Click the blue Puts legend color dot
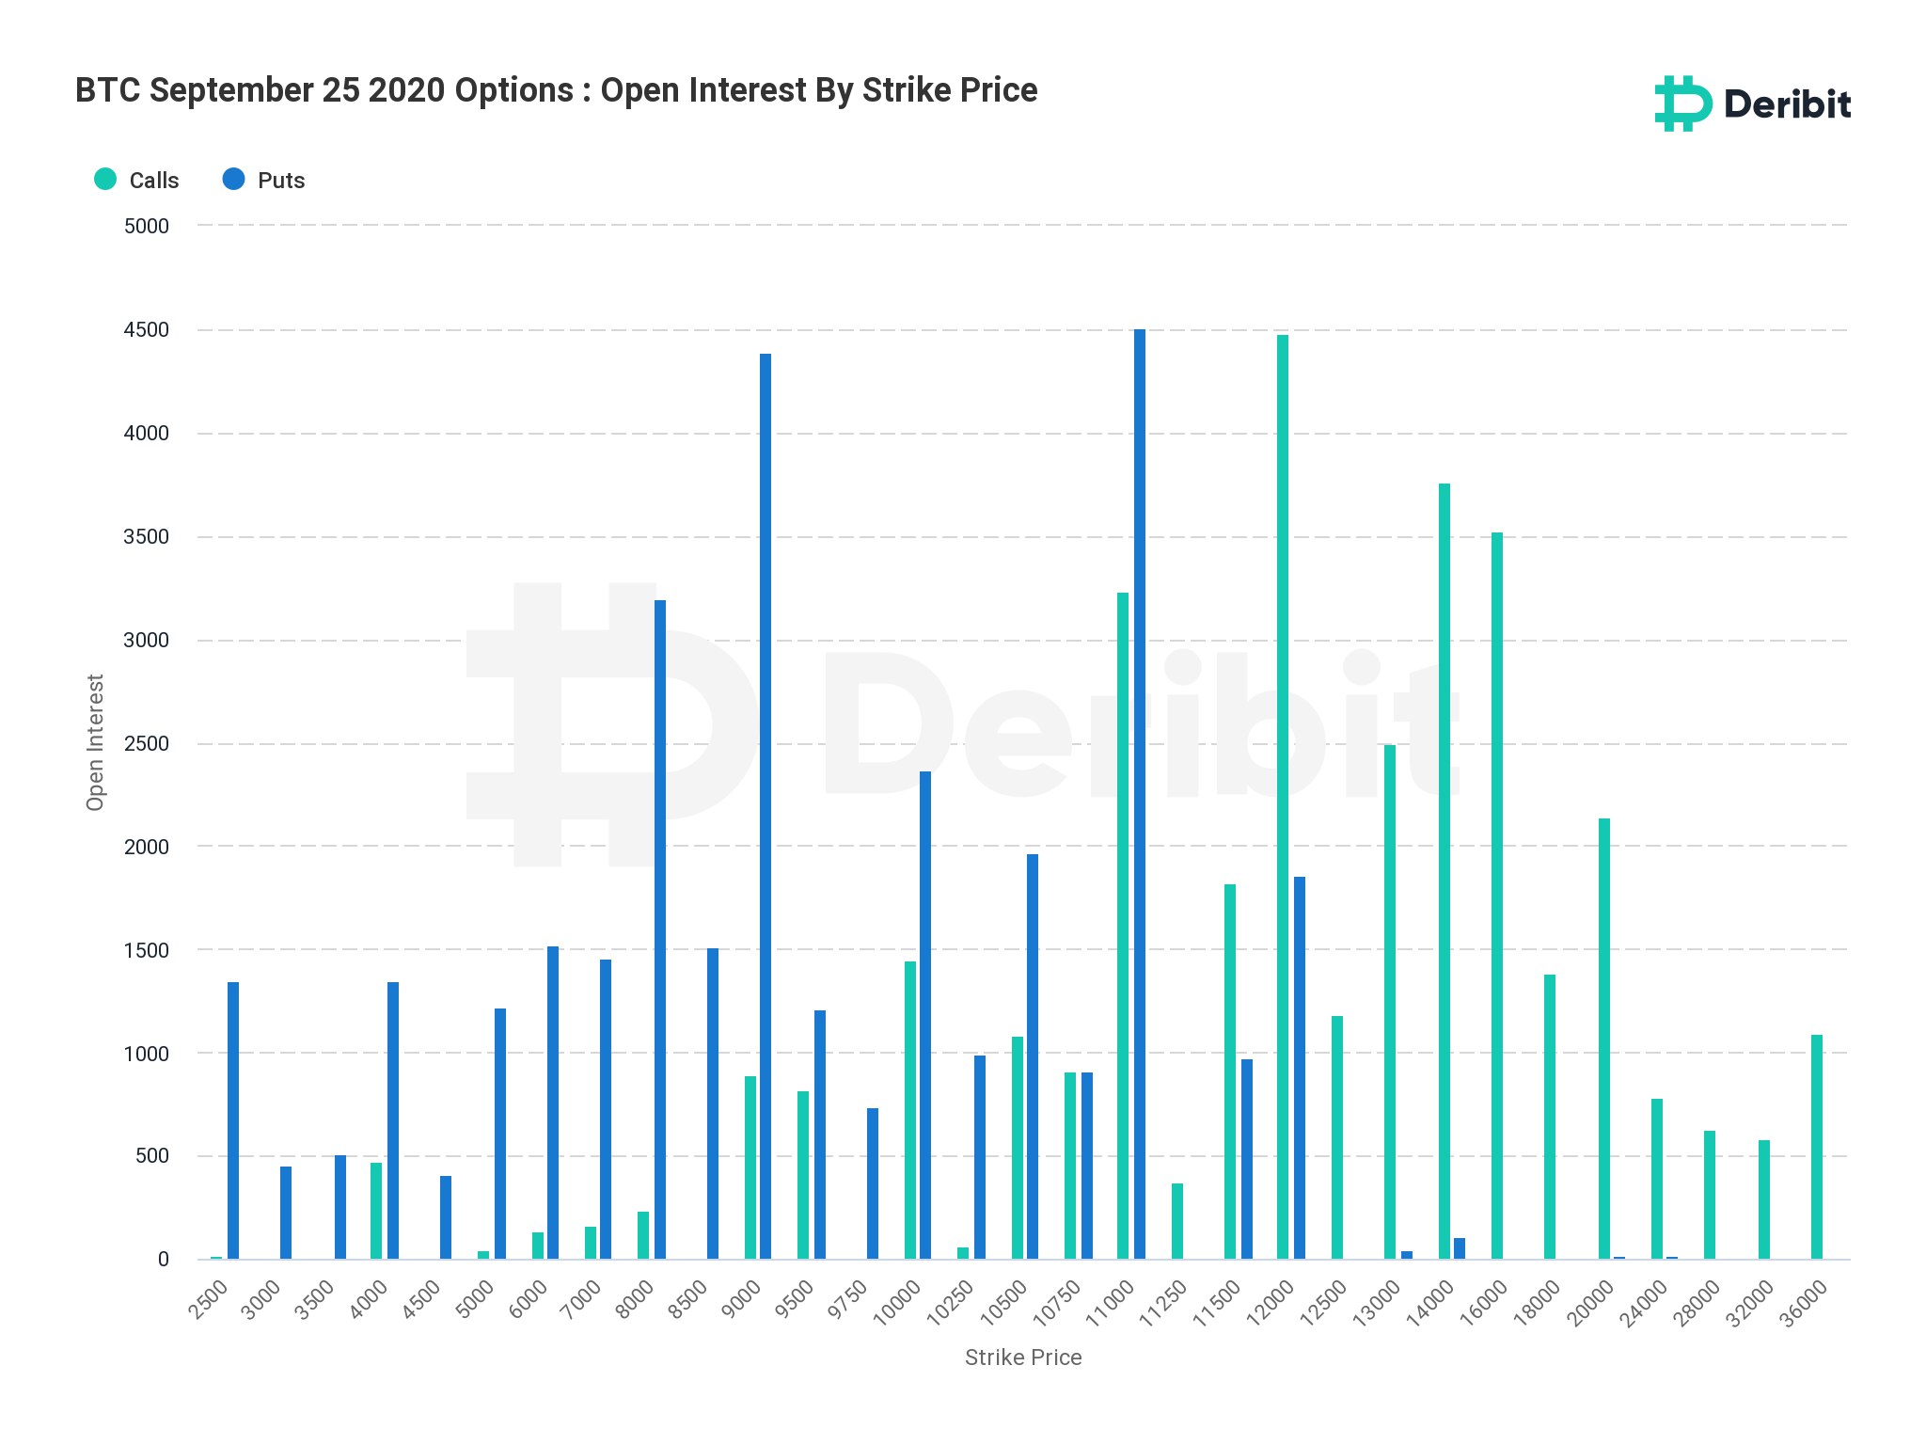Viewport: 1926px width, 1445px height. 233,179
